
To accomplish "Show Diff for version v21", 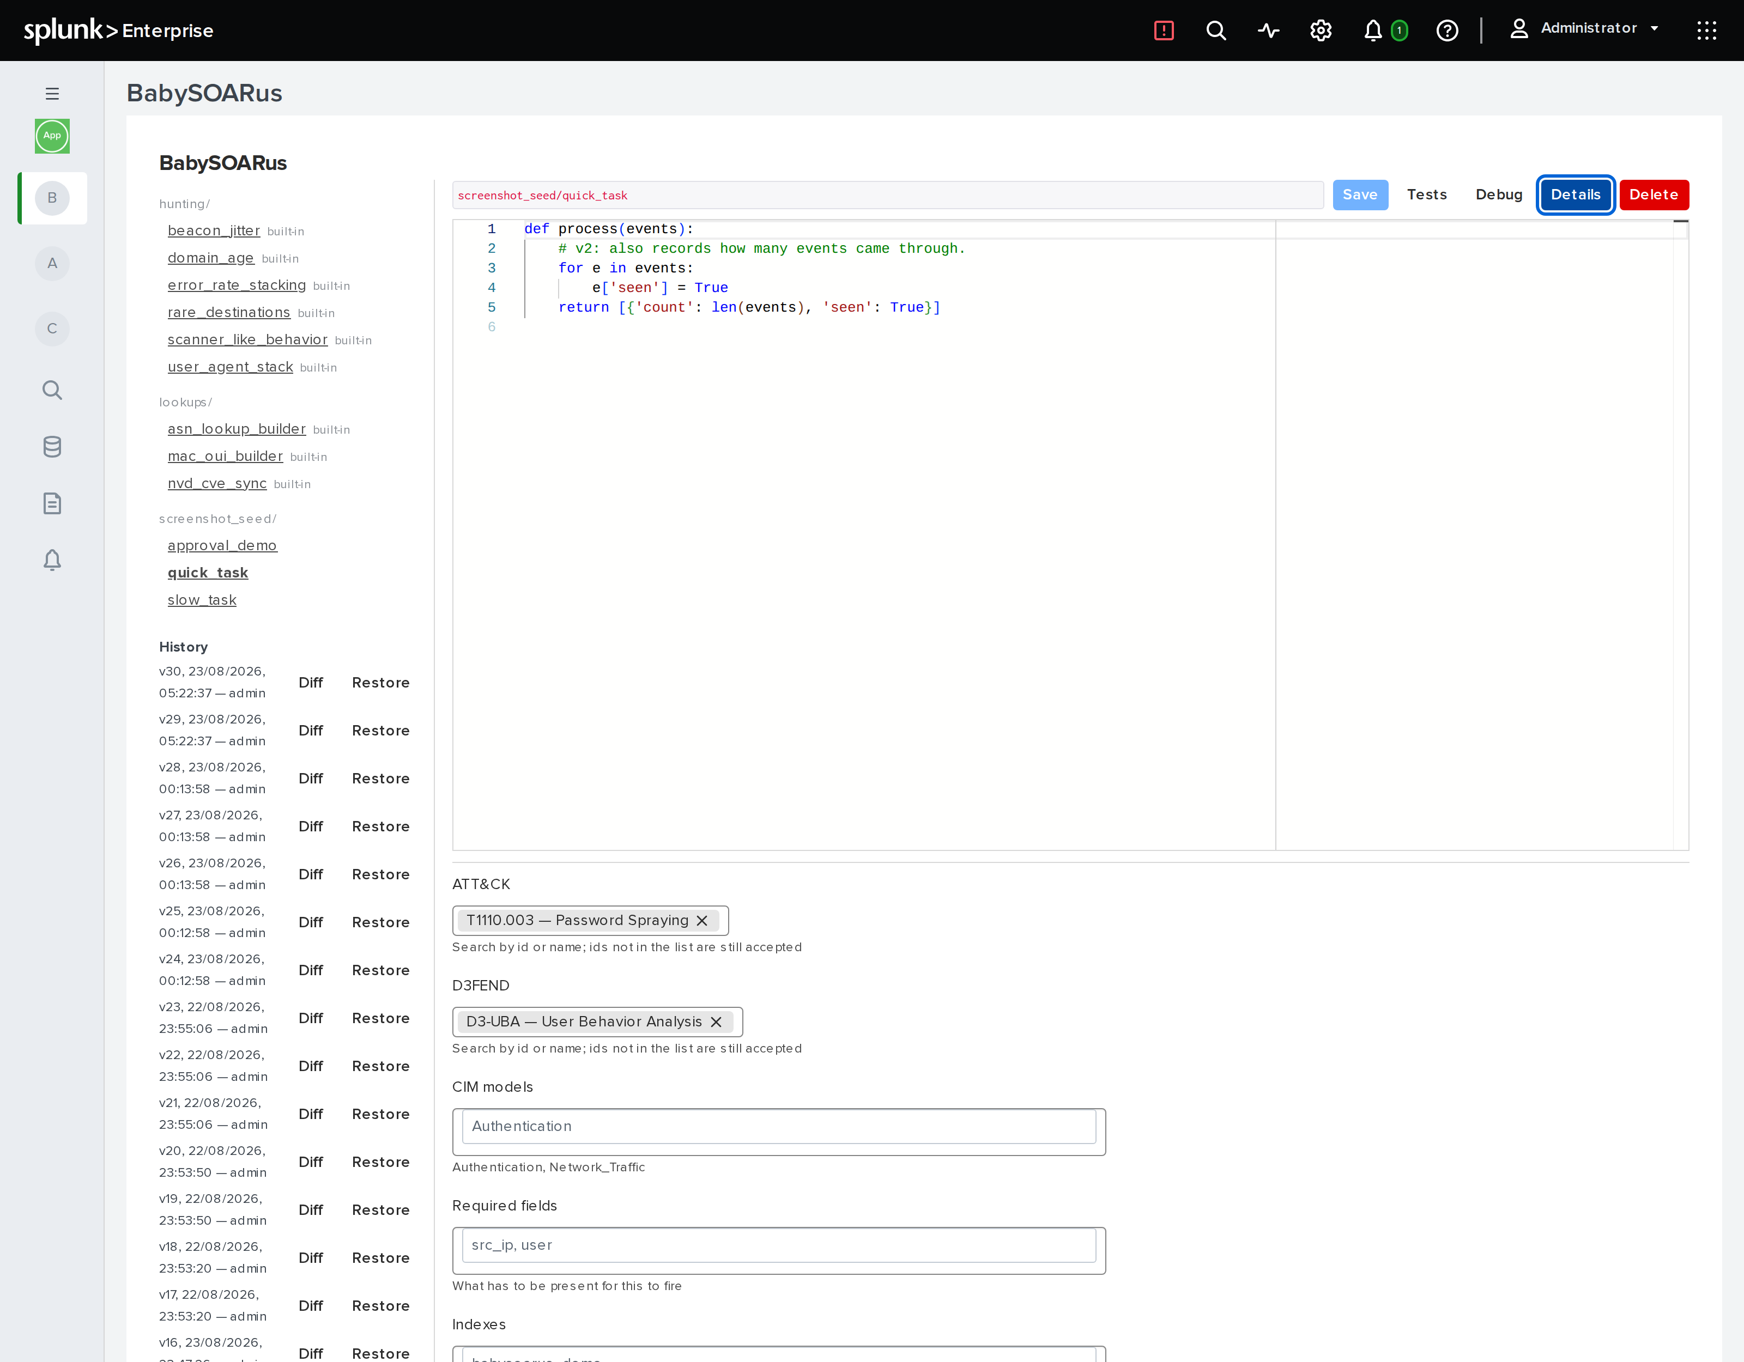I will point(311,1114).
